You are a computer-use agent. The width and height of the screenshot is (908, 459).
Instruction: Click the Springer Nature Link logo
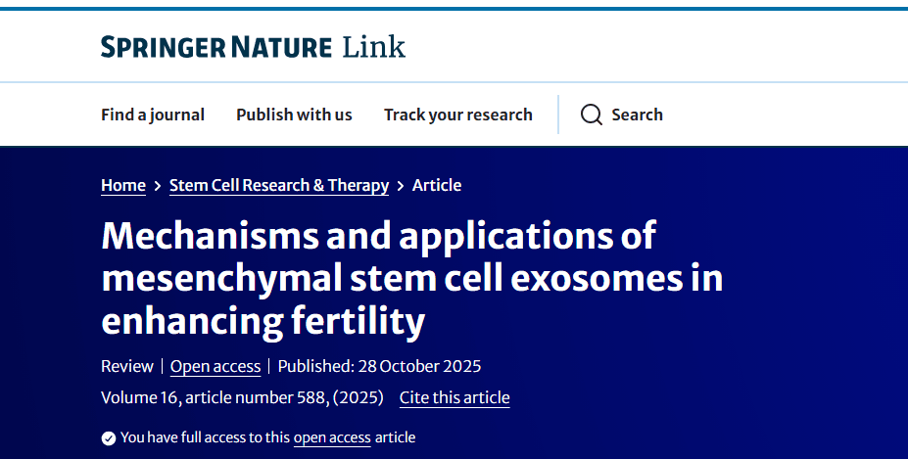[x=253, y=46]
